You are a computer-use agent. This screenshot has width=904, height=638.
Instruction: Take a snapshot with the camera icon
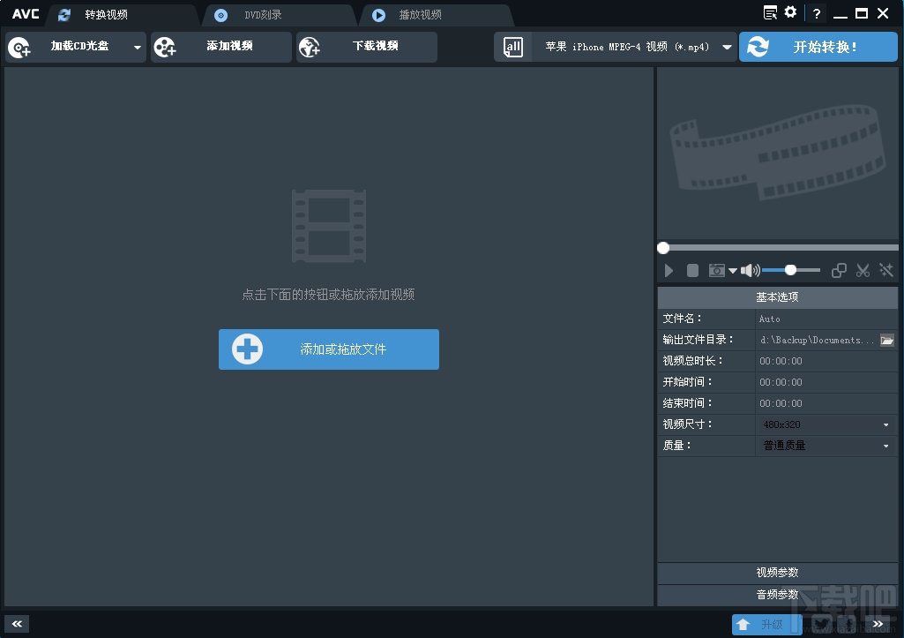coord(716,270)
